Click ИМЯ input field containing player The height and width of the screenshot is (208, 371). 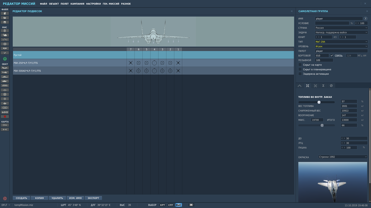coord(339,19)
